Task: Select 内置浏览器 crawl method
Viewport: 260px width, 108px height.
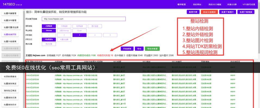Action: tap(64, 40)
